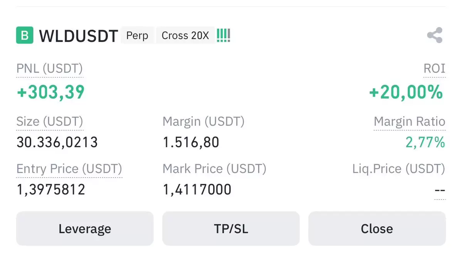Open the TP/SL settings button
The image size is (462, 260).
[x=231, y=228]
